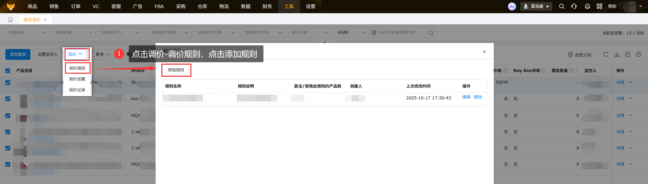Open the 工具 top menu
The width and height of the screenshot is (648, 184).
tap(289, 6)
